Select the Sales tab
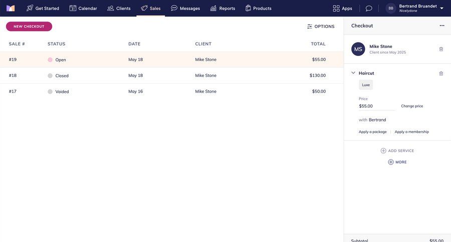The width and height of the screenshot is (451, 242). coord(151,8)
